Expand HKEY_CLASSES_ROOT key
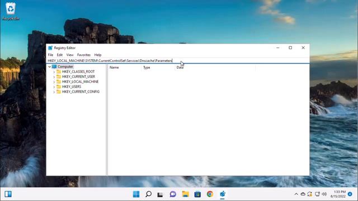The image size is (358, 201). (x=54, y=72)
